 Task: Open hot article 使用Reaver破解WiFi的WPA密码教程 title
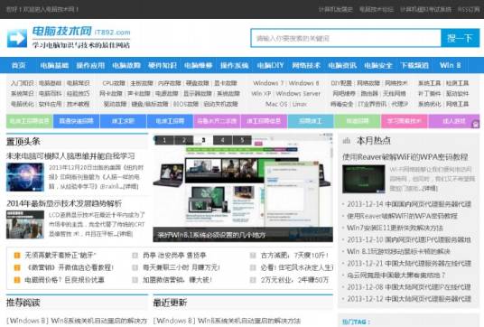click(405, 157)
